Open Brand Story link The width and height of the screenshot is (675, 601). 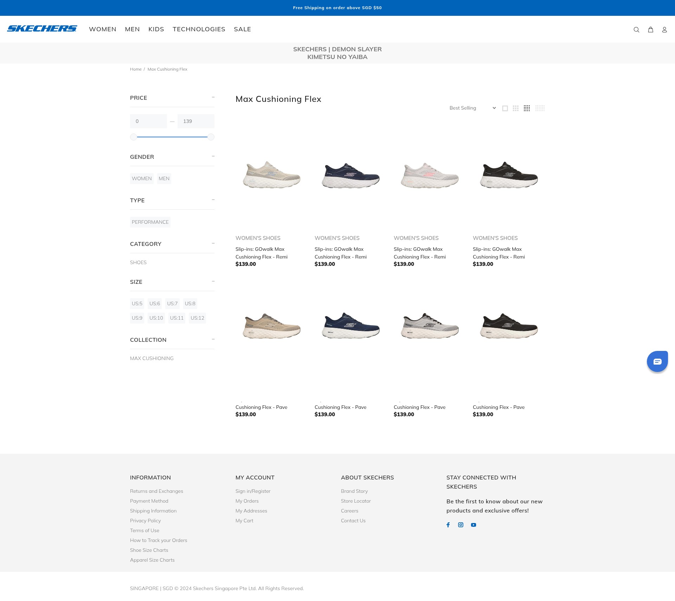pos(354,491)
